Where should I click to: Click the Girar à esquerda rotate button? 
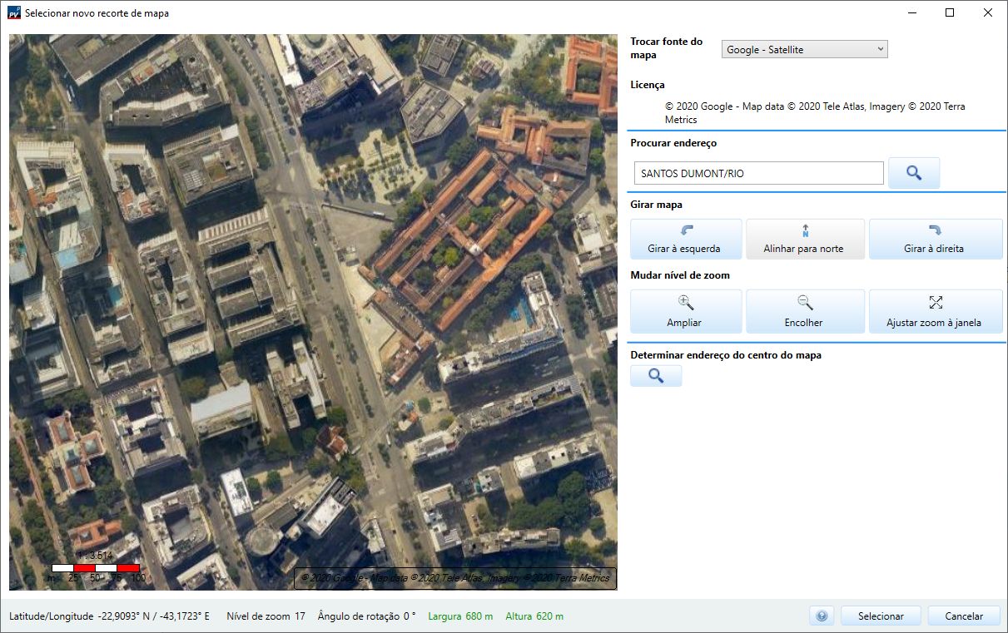point(685,239)
